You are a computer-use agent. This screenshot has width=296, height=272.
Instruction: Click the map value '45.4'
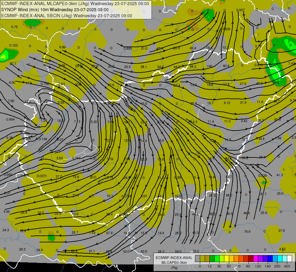click(193, 48)
